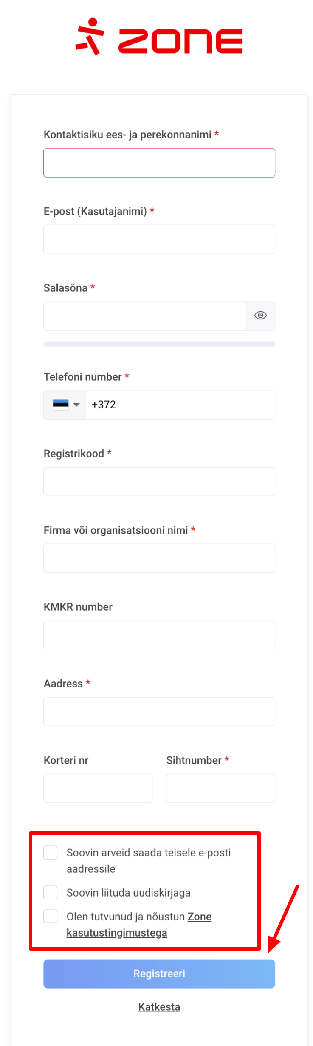313x1046 pixels.
Task: Click the Estonian flag icon
Action: (60, 405)
